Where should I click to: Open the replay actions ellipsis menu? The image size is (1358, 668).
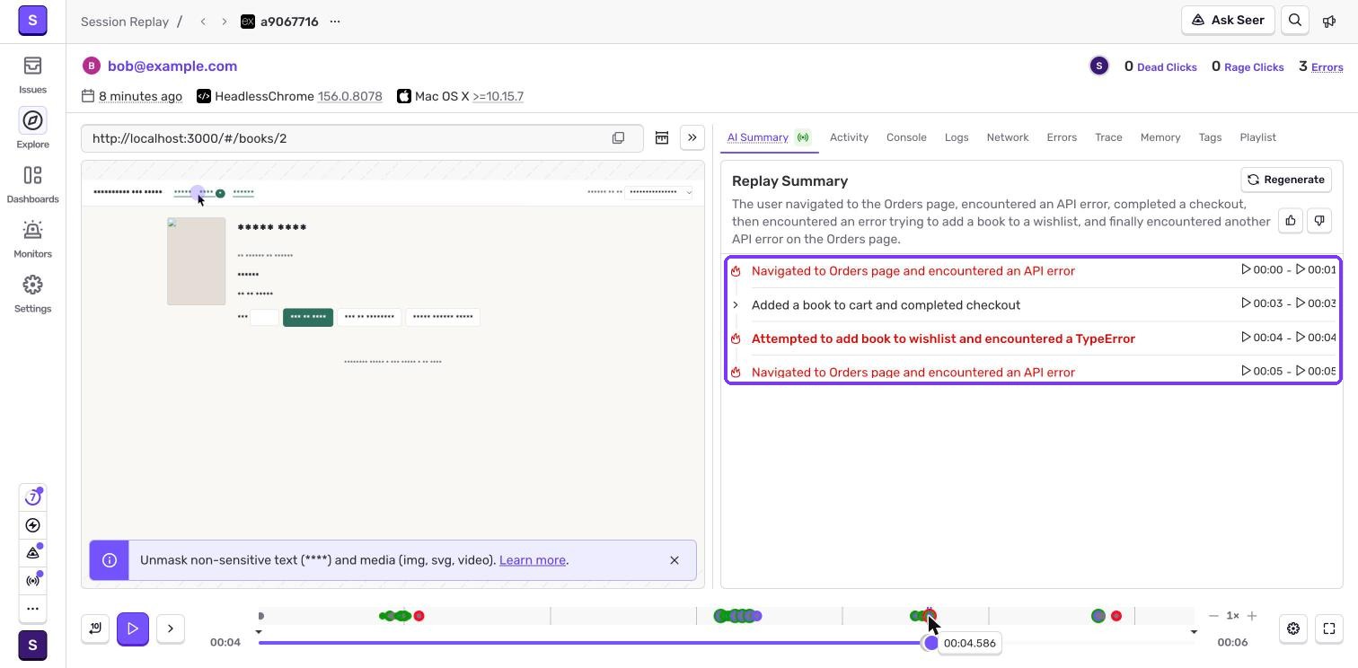point(335,22)
